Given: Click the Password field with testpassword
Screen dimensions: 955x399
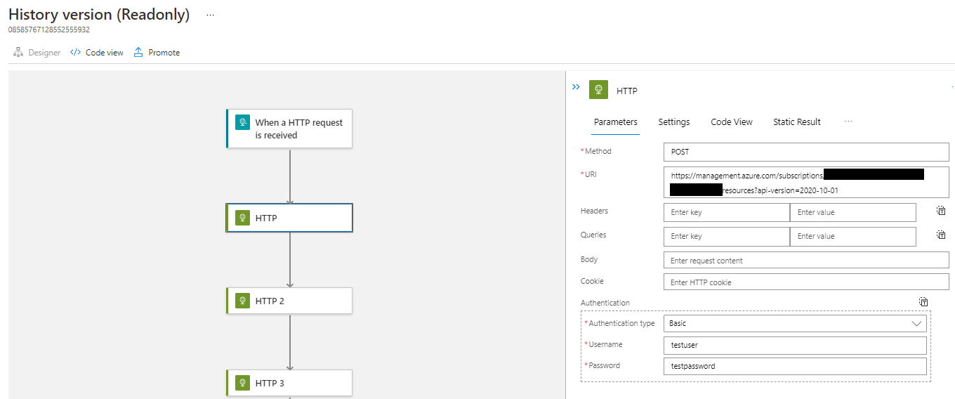Looking at the screenshot, I should (795, 366).
